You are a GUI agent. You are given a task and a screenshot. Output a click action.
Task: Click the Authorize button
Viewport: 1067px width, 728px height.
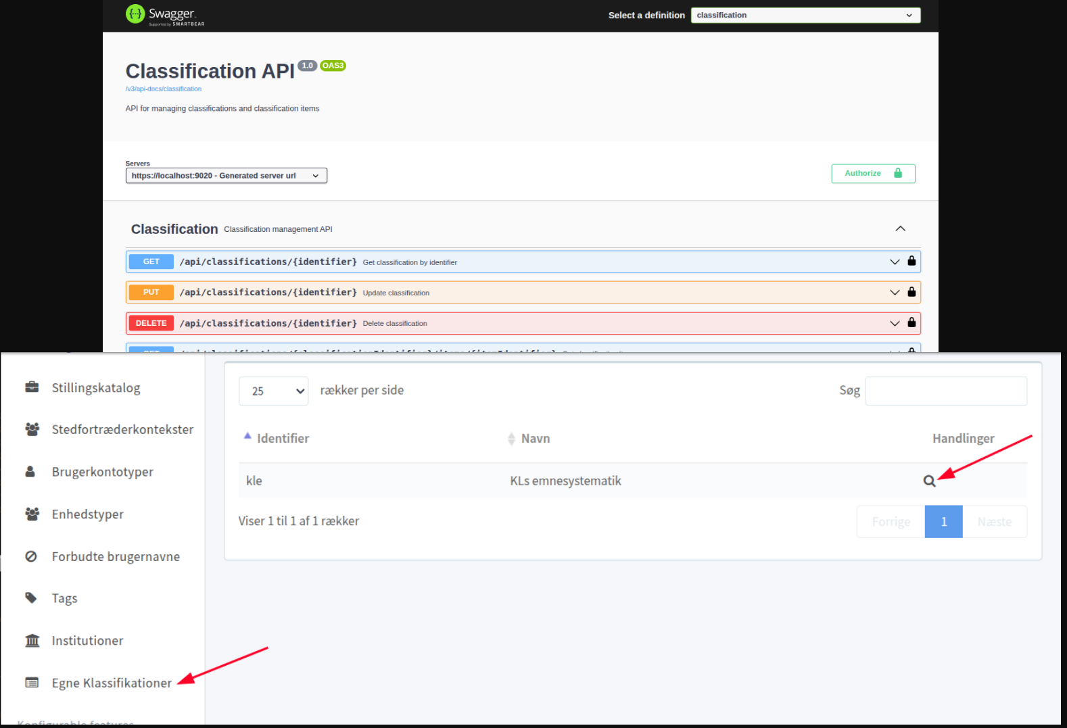872,174
